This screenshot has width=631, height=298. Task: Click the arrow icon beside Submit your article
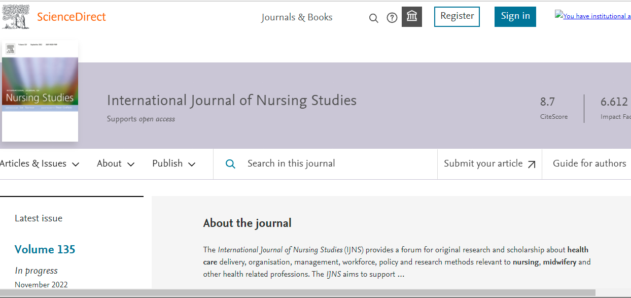click(x=532, y=164)
